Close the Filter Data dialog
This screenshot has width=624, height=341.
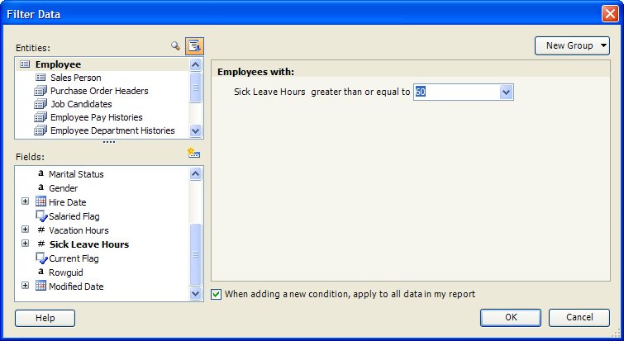pos(610,14)
